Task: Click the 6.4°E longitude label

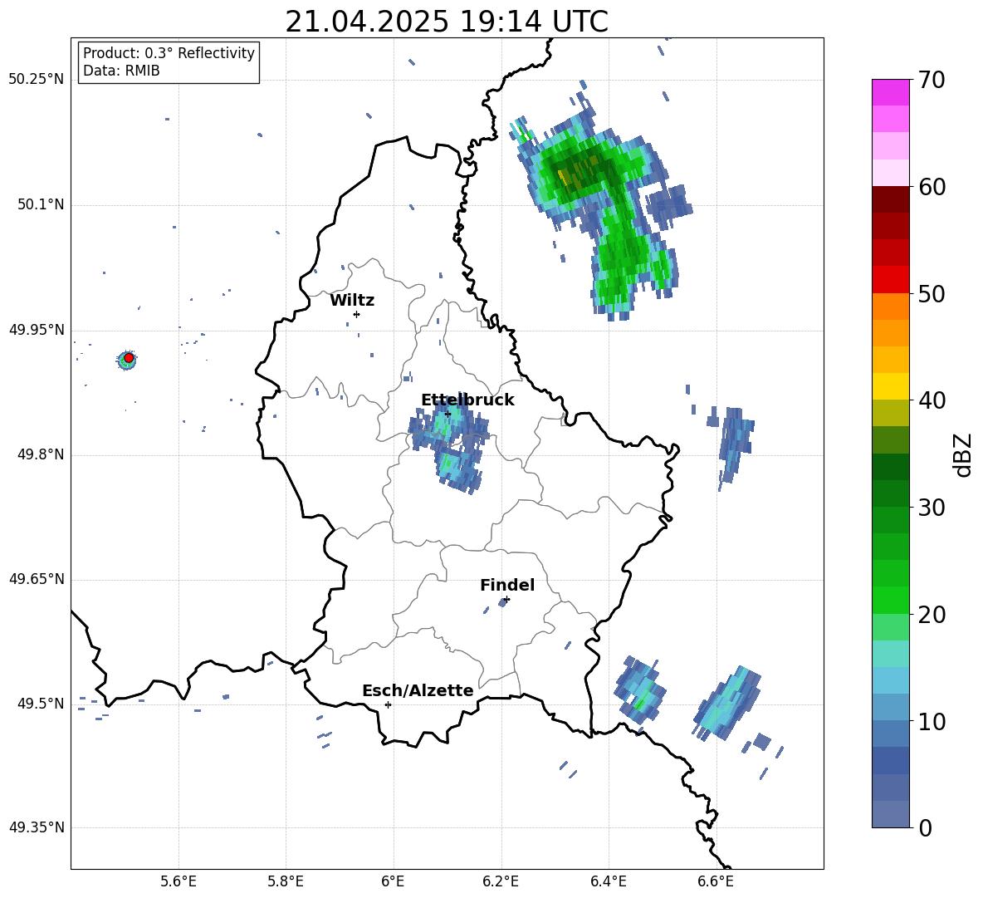Action: click(x=608, y=881)
